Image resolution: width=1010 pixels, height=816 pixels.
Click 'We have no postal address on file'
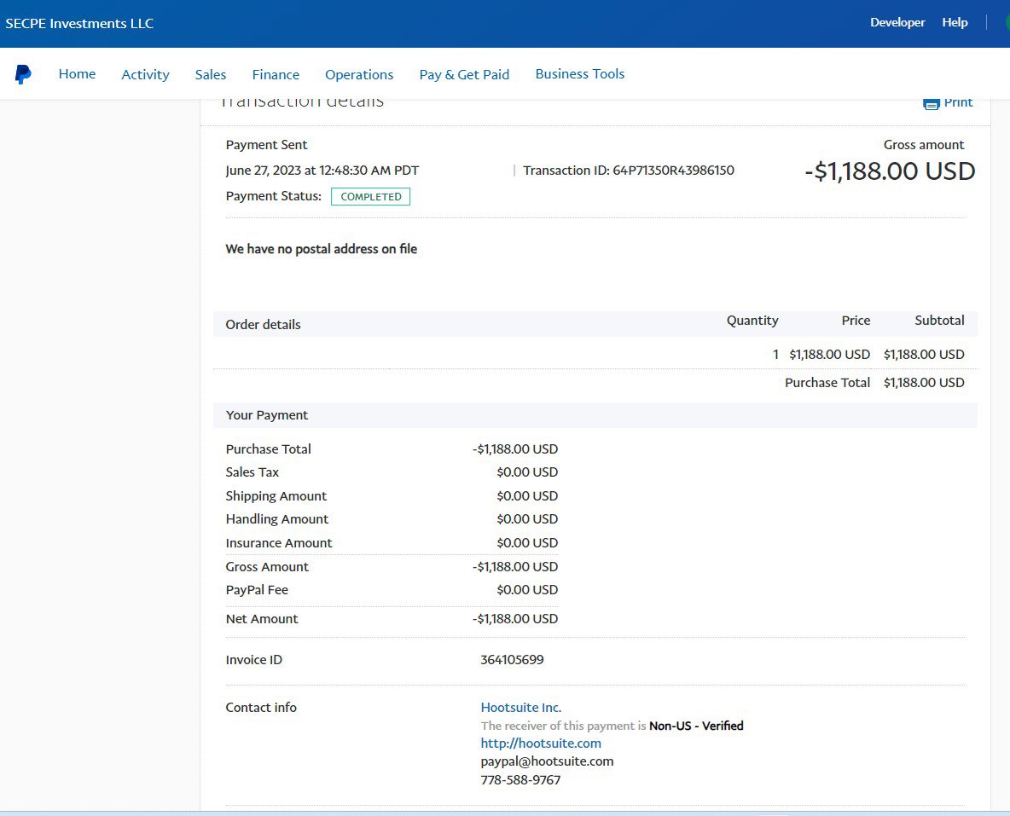tap(322, 249)
